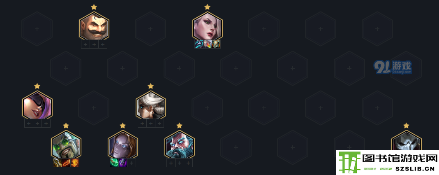439x175 pixels.
Task: Click the third armor item under top-row woman
Action: pos(216,44)
